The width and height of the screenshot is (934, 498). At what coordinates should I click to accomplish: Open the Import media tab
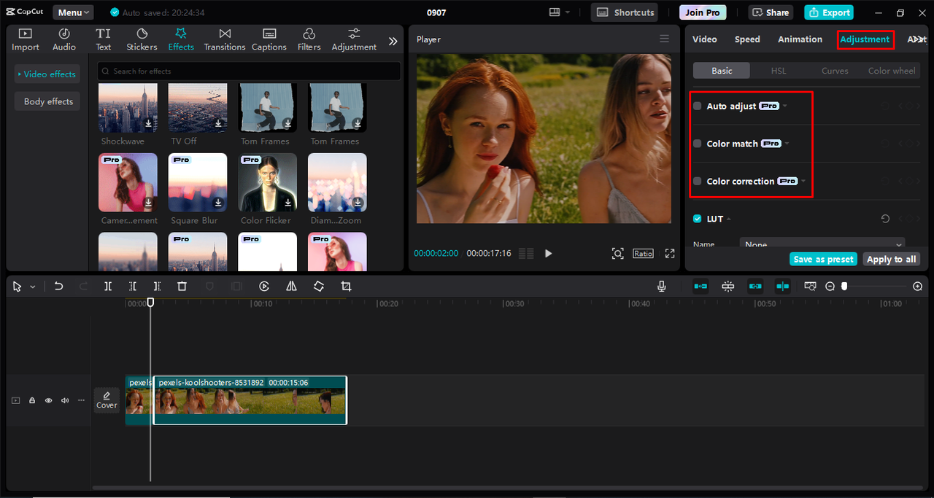26,39
